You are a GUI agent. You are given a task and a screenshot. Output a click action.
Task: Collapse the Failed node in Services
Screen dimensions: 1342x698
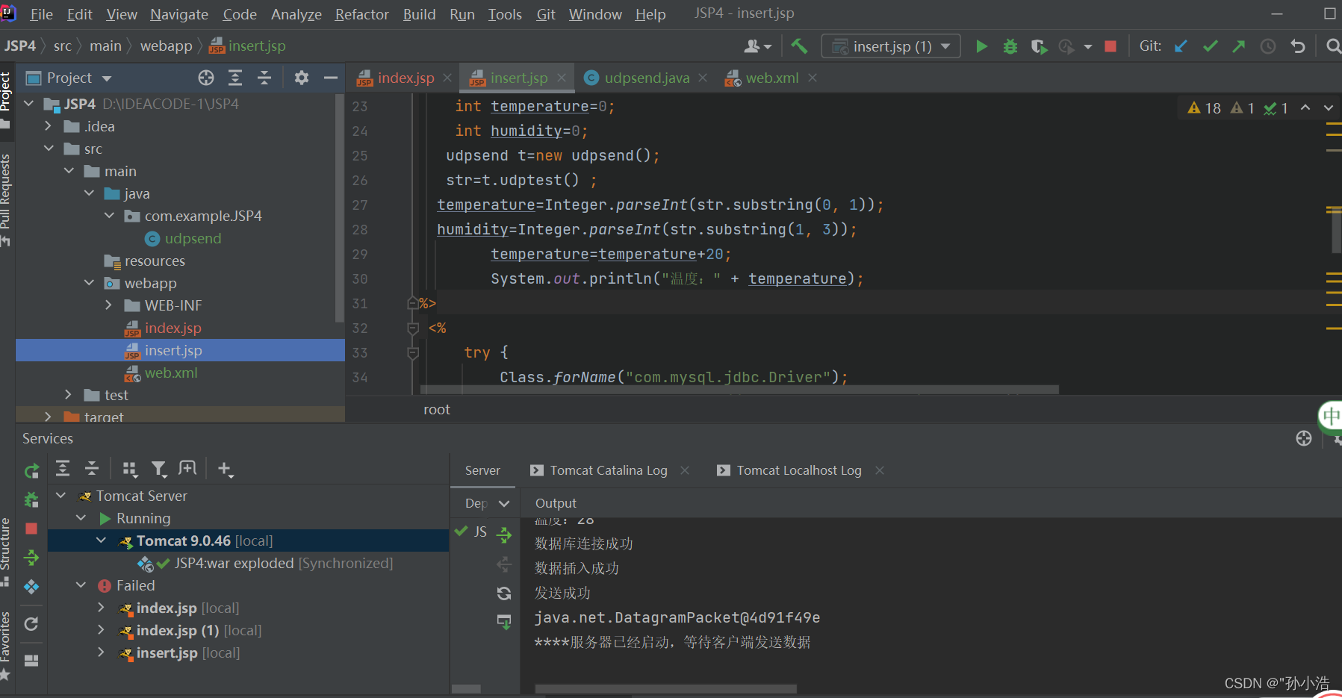(x=81, y=585)
